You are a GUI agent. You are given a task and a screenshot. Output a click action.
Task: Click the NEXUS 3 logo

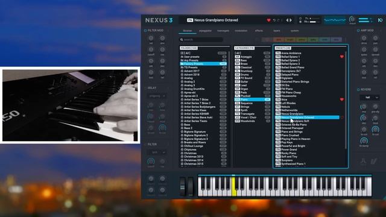coord(159,20)
